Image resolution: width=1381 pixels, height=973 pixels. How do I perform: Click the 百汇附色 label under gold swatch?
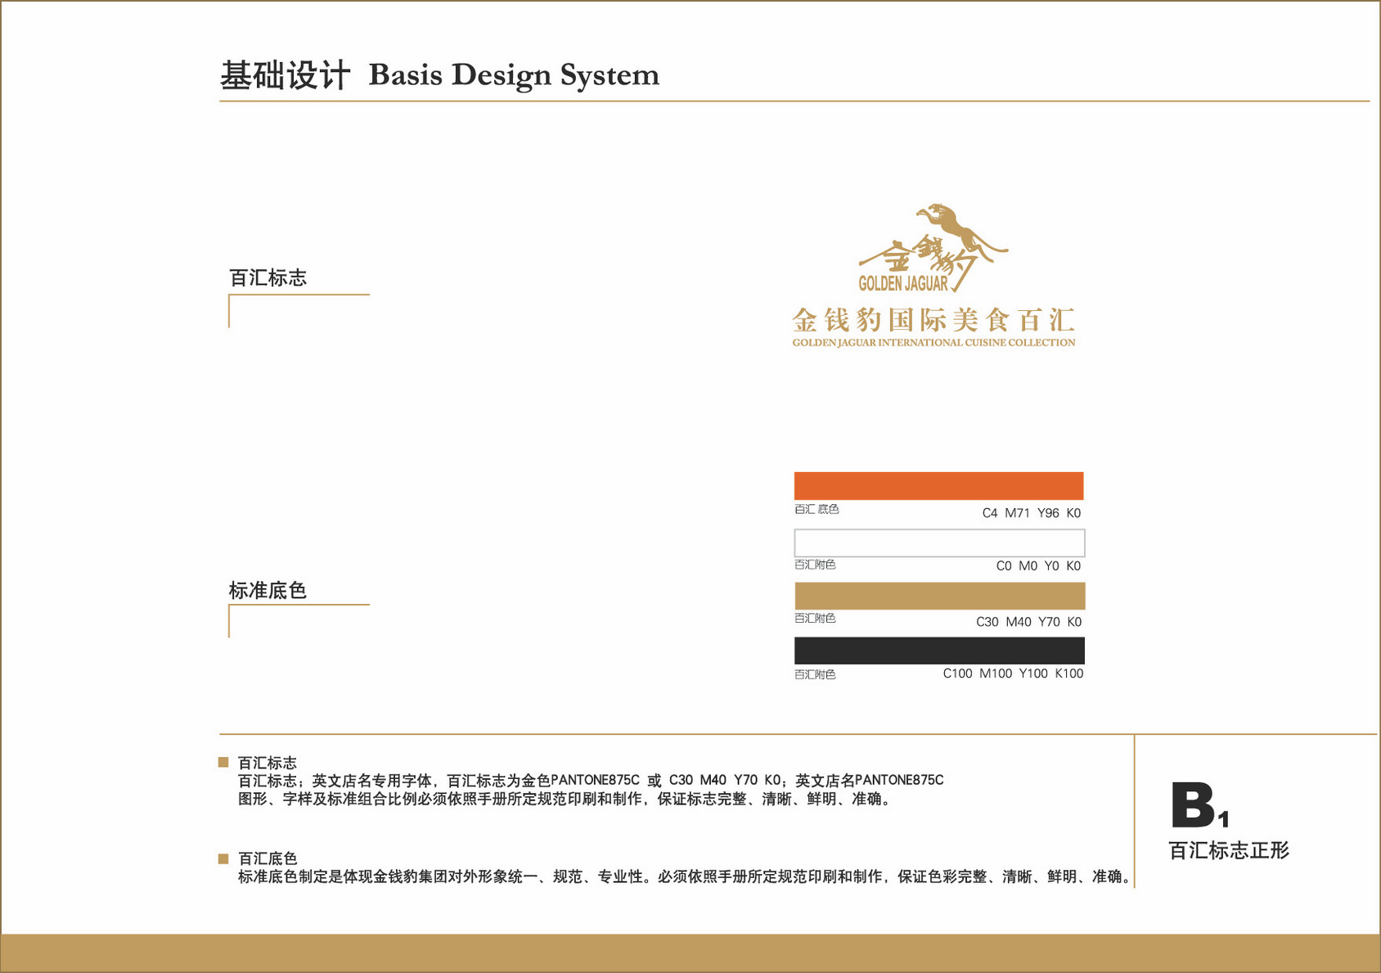[815, 619]
